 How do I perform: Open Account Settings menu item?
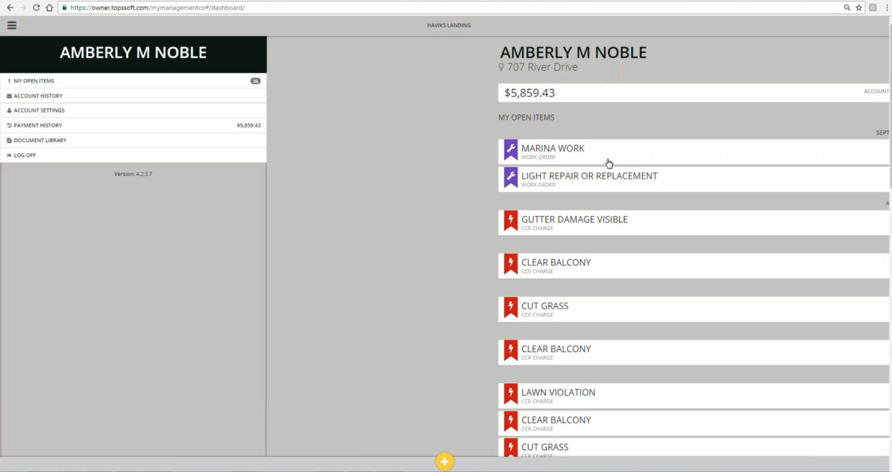point(39,110)
